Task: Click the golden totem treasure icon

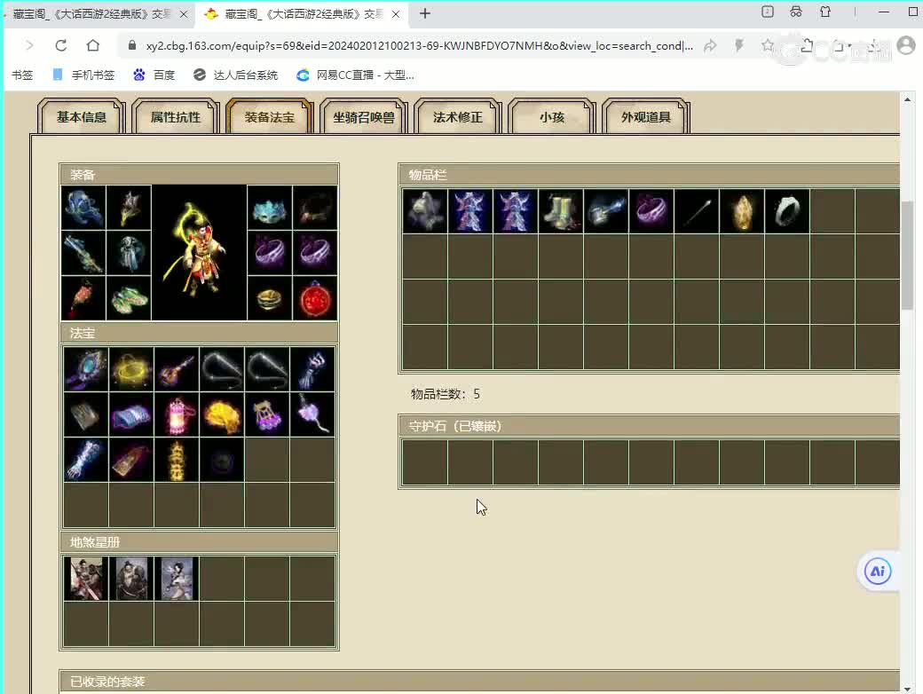Action: point(177,460)
